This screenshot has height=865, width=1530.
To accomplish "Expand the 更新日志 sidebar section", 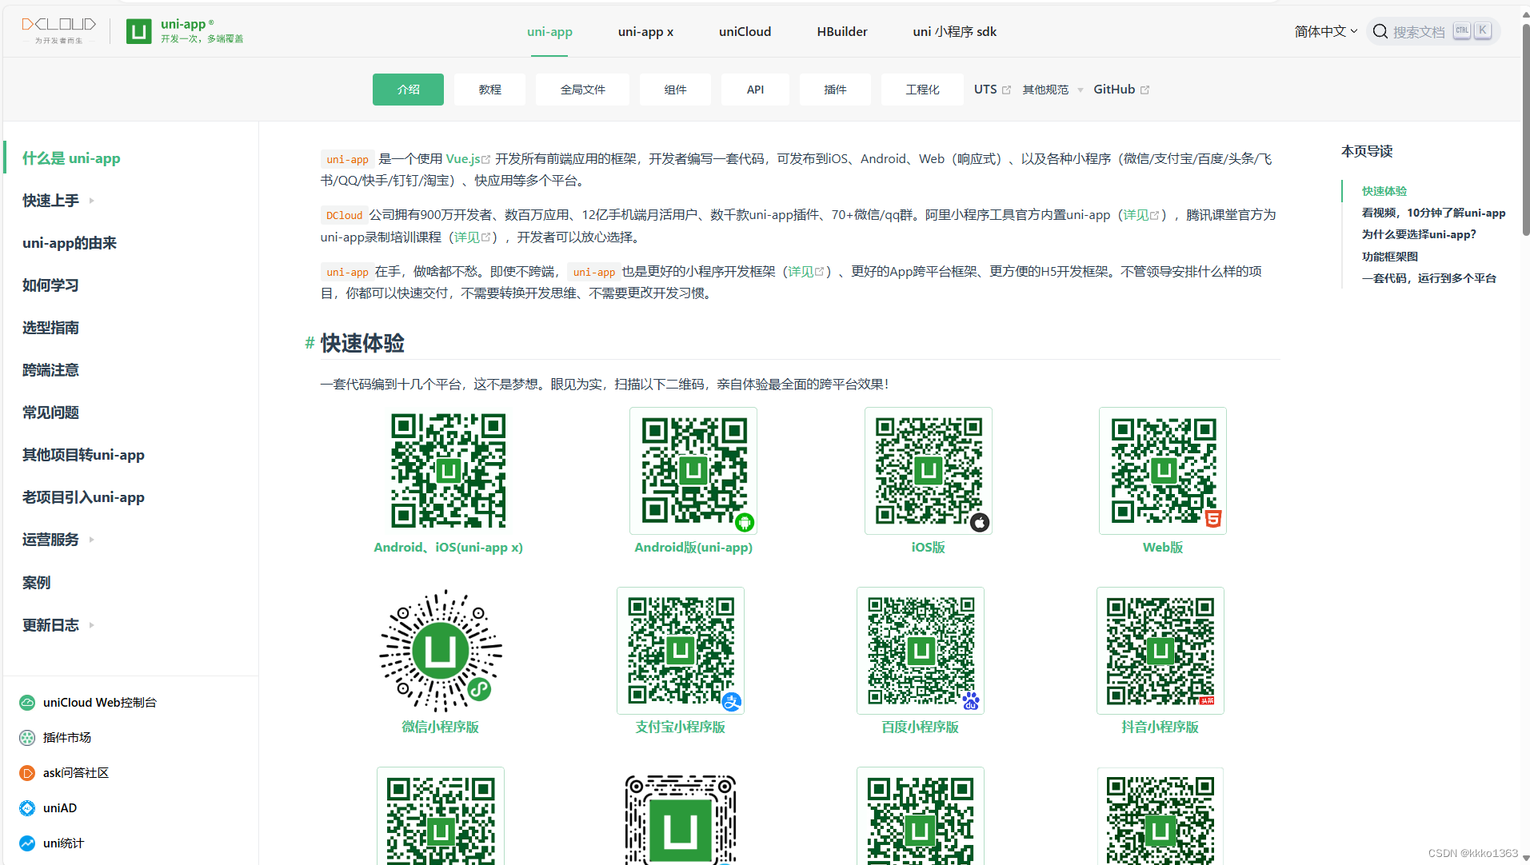I will 58,625.
